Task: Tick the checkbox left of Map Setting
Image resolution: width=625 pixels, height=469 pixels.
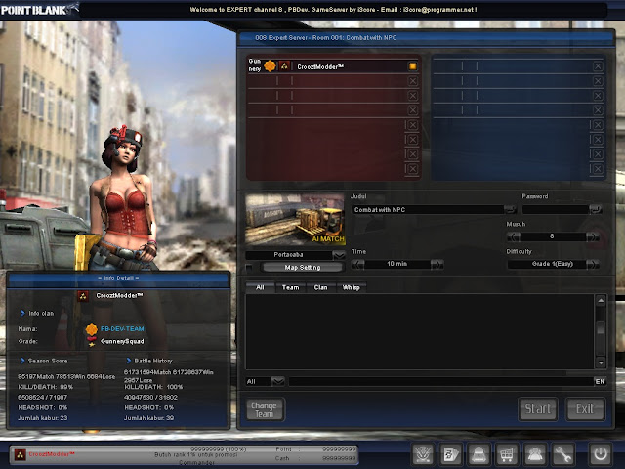Action: [x=249, y=267]
